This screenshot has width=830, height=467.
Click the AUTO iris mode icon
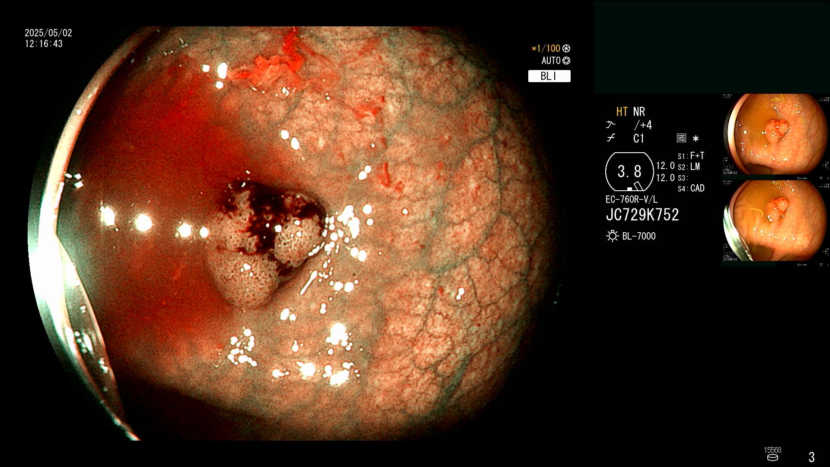[566, 61]
